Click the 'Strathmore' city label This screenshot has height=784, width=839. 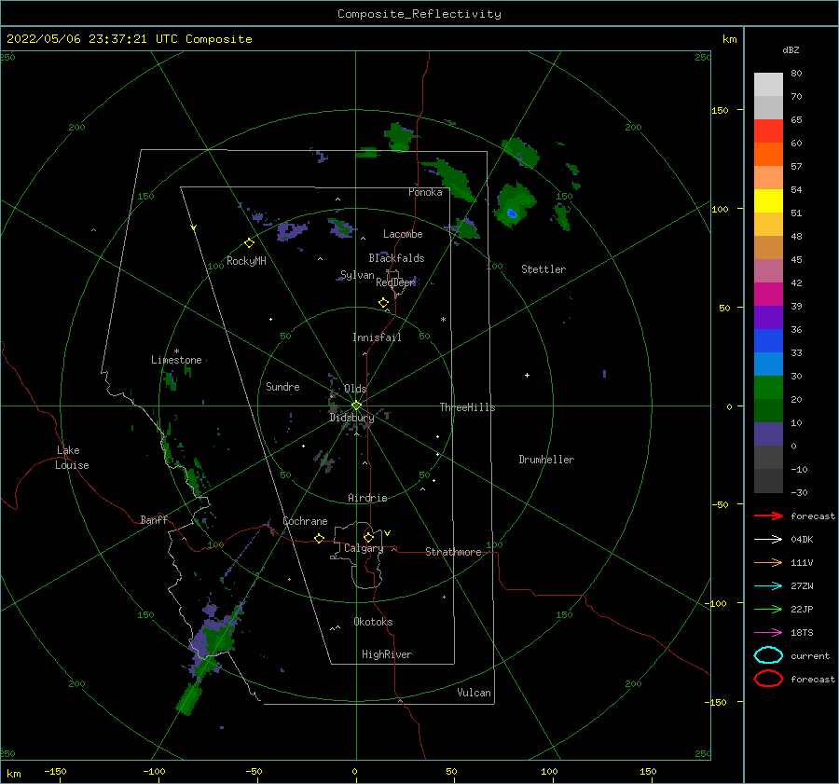pyautogui.click(x=453, y=552)
